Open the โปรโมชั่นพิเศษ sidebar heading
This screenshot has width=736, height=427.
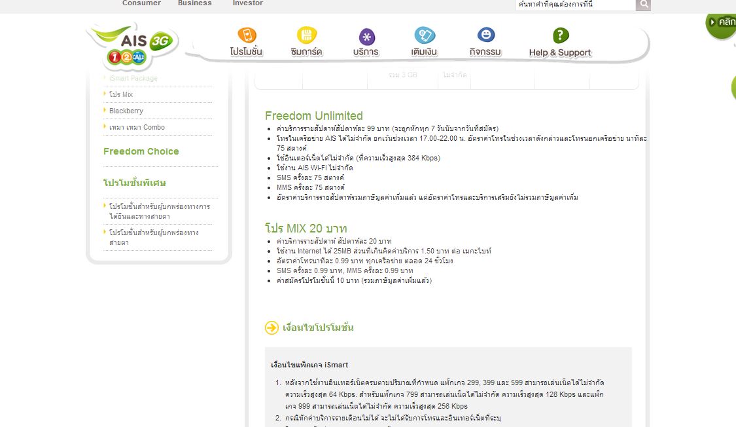click(x=135, y=183)
